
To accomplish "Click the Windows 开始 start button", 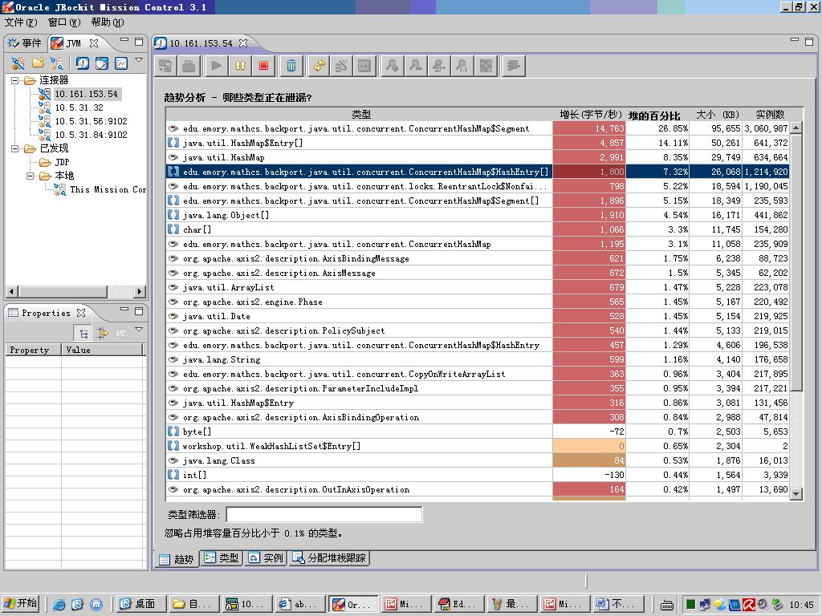I will 21,604.
